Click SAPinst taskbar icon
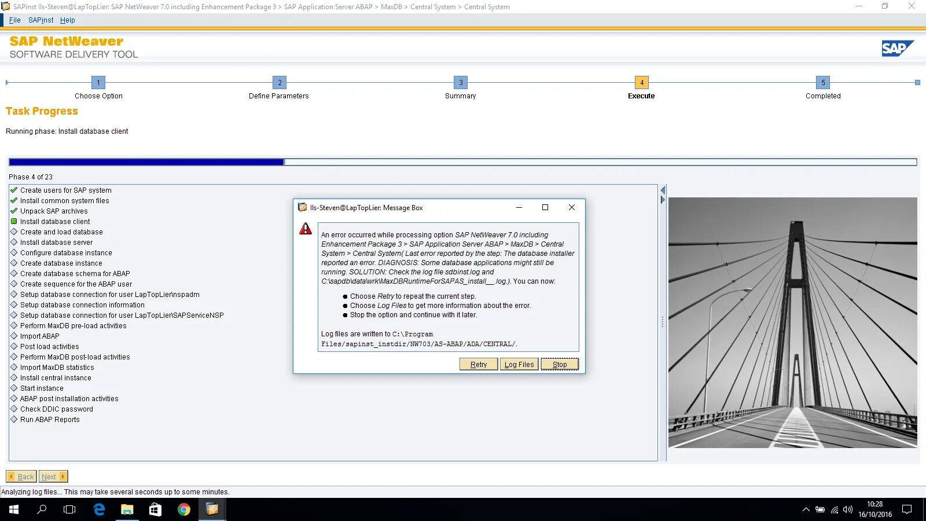The height and width of the screenshot is (521, 926). click(212, 509)
